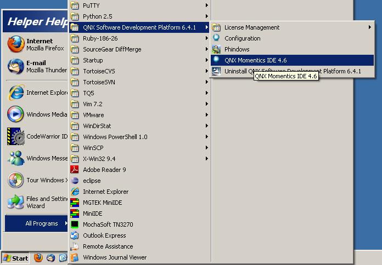This screenshot has width=382, height=265.
Task: Expand SourceGear DiffMerge submenu arrow
Action: pos(206,49)
